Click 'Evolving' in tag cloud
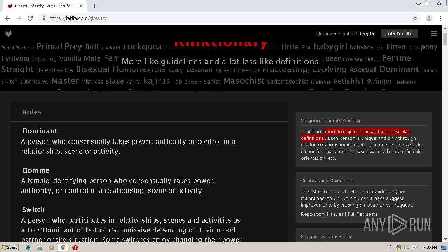 (x=15, y=58)
